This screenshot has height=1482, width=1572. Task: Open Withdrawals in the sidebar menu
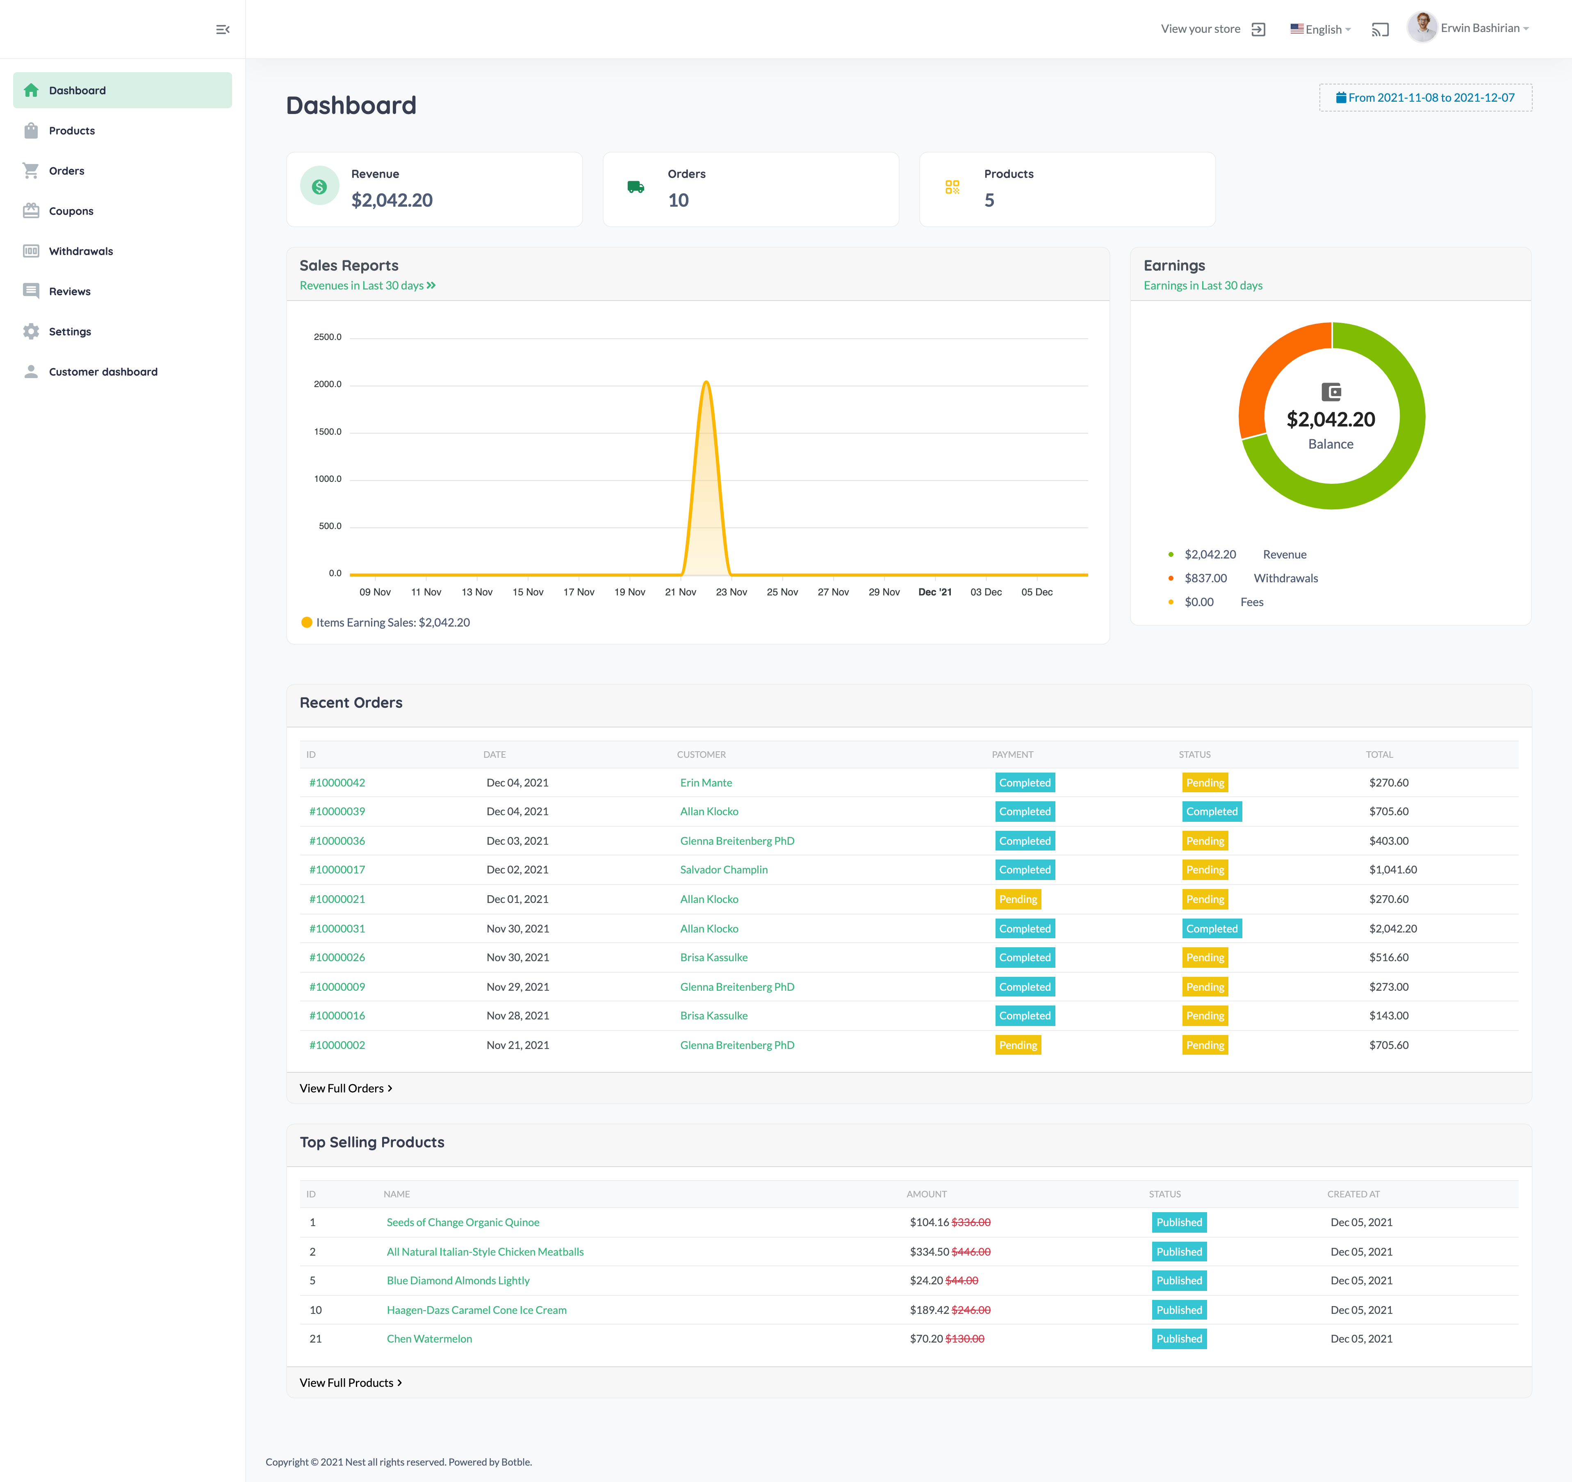click(x=123, y=251)
